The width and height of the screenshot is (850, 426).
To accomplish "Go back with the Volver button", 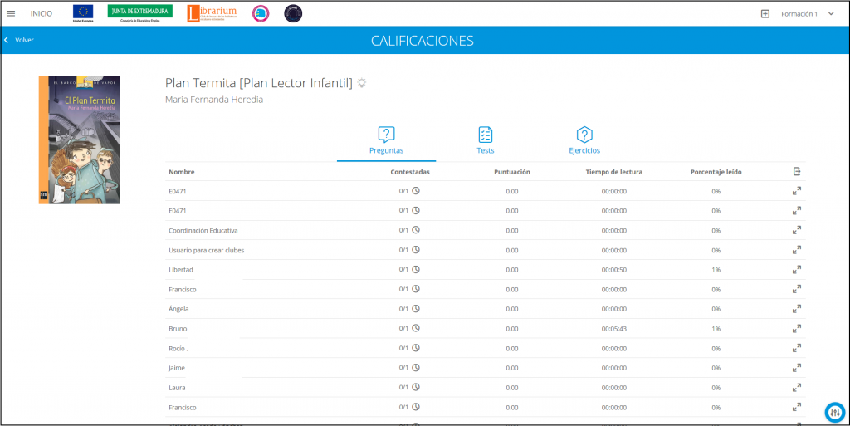I will pyautogui.click(x=20, y=40).
